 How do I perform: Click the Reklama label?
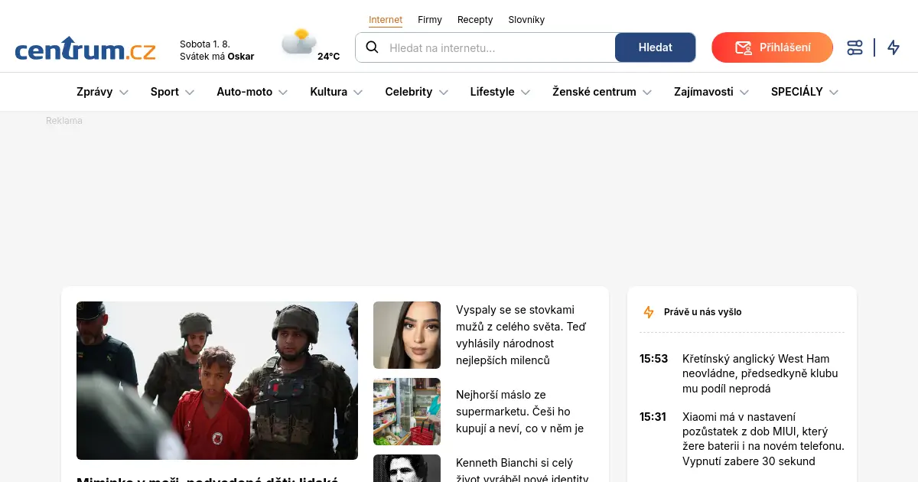64,121
